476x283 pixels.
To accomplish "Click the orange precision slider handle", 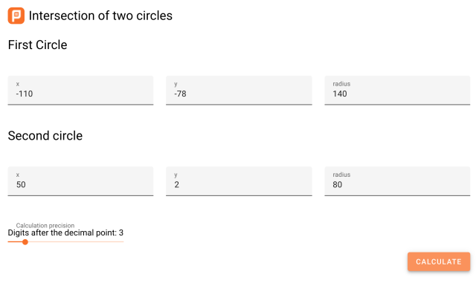I will click(x=25, y=242).
